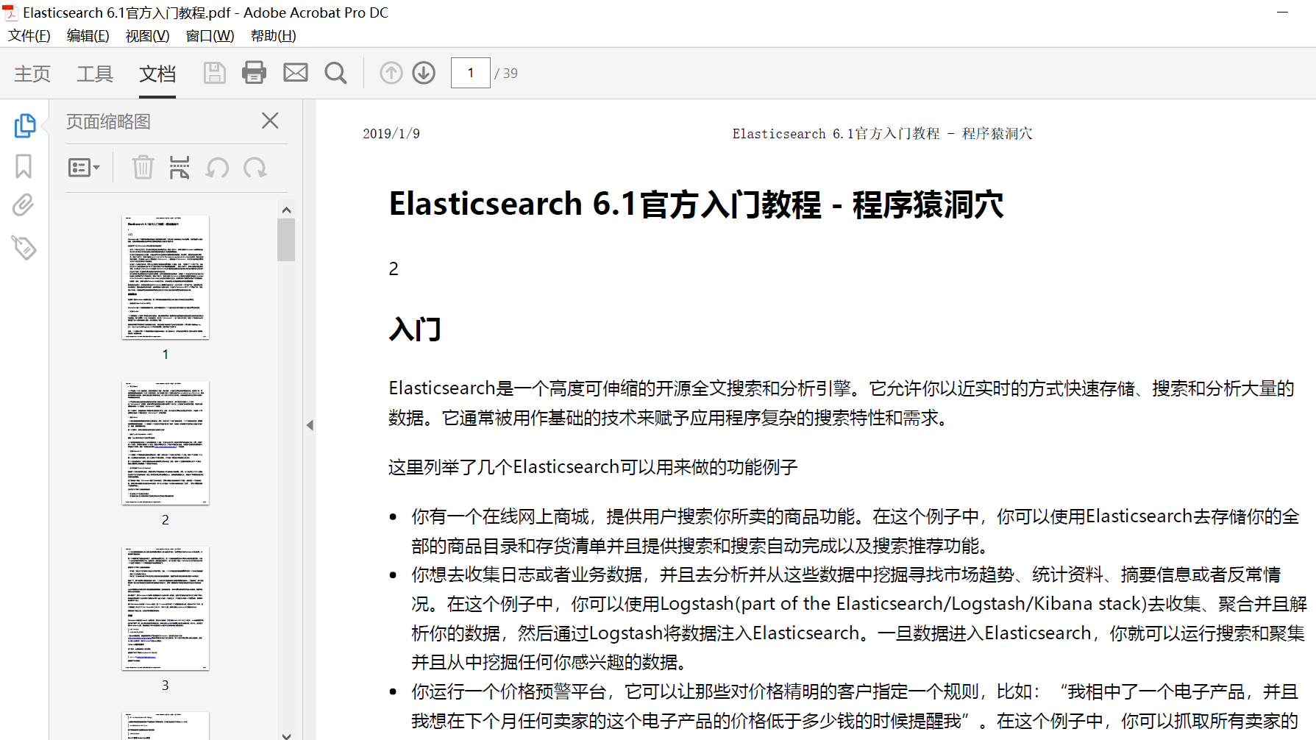
Task: Click the total page count / 39
Action: [x=506, y=74]
